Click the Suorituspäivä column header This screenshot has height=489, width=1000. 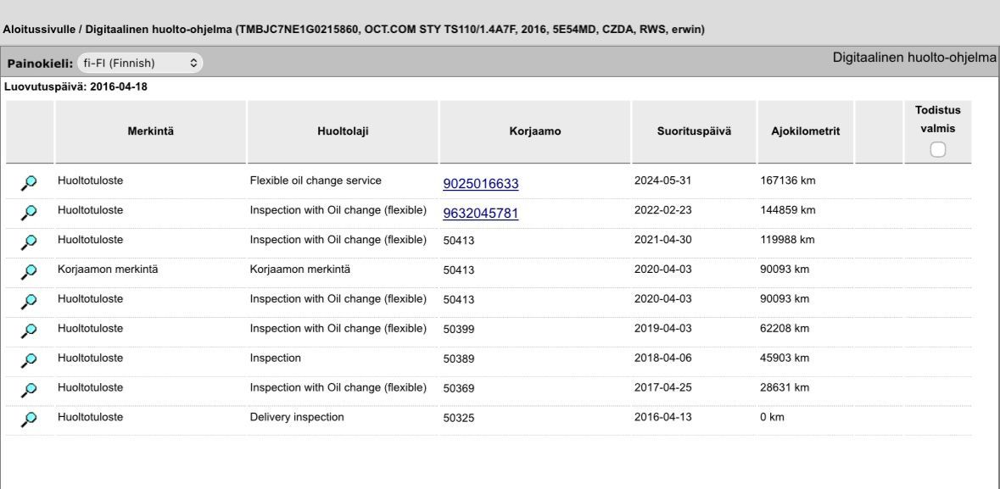coord(693,131)
